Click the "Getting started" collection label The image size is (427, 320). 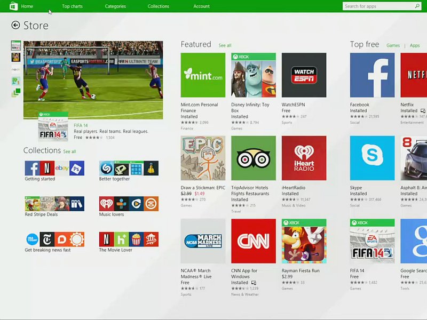39,179
